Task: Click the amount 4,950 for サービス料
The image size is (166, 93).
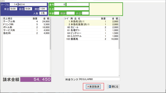Action: tap(46, 30)
